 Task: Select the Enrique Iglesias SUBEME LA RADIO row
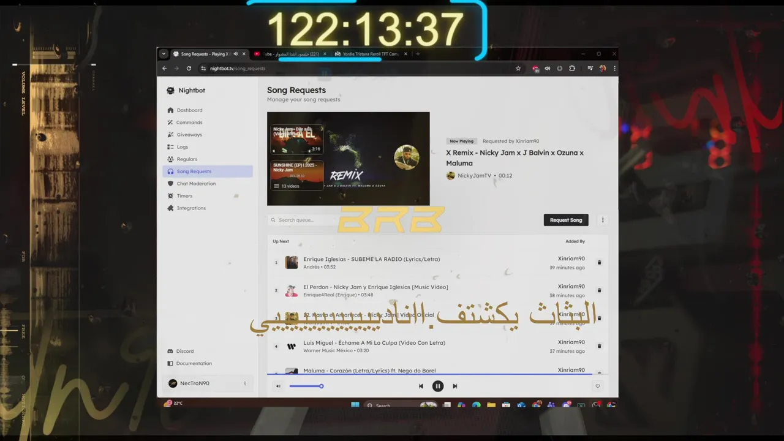(438, 263)
